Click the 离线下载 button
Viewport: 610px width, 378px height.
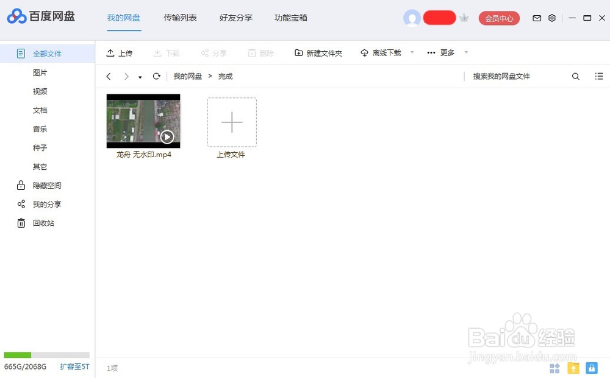(x=381, y=53)
